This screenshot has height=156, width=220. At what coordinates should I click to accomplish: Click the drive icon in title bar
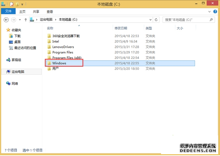[3, 4]
